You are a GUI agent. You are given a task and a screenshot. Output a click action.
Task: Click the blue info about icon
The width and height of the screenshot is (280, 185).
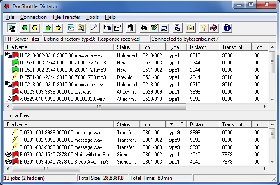pyautogui.click(x=227, y=28)
